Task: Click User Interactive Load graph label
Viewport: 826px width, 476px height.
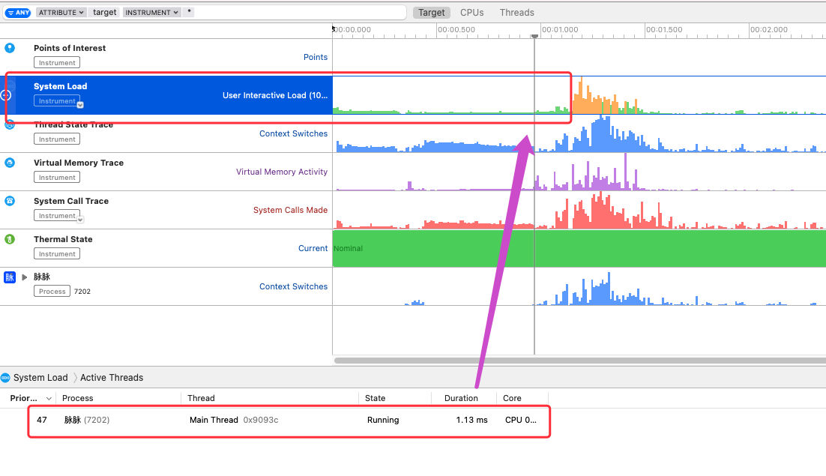Action: pyautogui.click(x=274, y=95)
